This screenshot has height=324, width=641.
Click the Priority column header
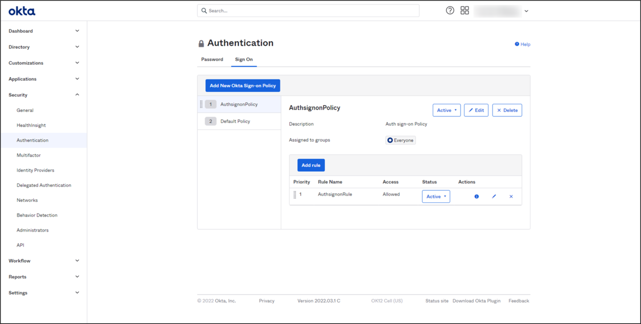[x=302, y=182]
